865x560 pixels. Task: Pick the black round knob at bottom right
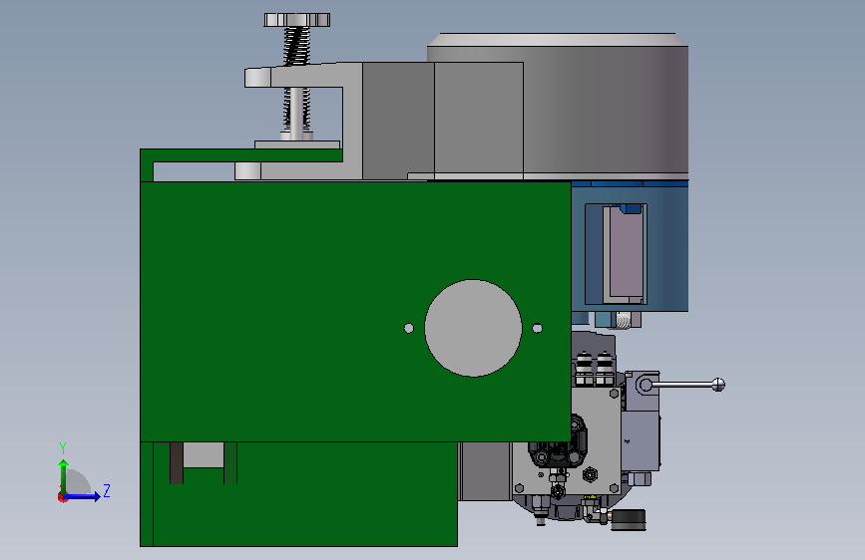pos(629,520)
